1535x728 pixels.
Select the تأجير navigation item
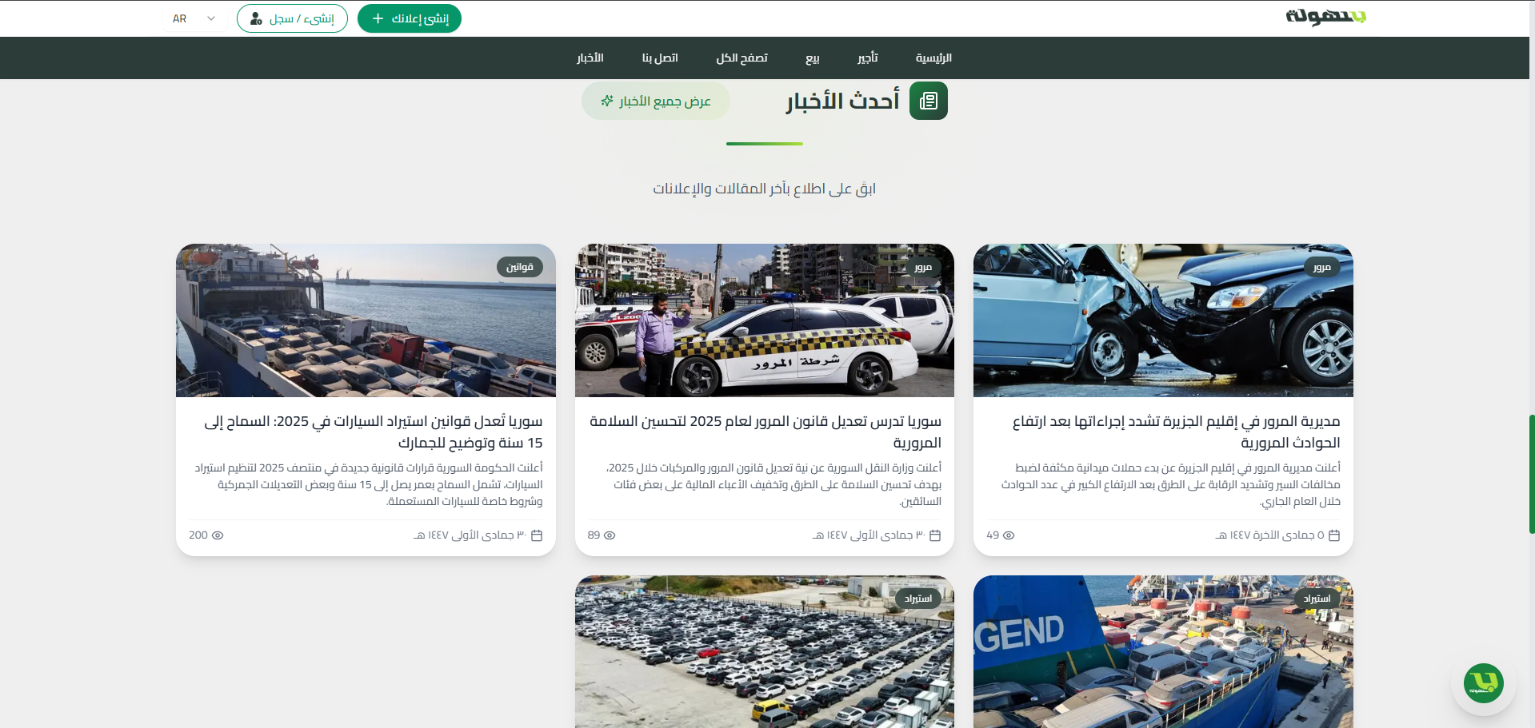pos(867,58)
